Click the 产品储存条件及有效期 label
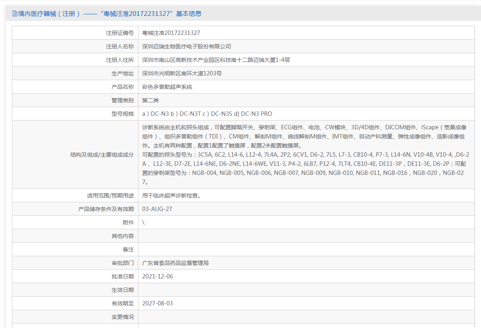This screenshot has width=481, height=328. click(x=106, y=209)
